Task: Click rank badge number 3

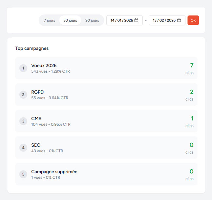Action: [23, 121]
